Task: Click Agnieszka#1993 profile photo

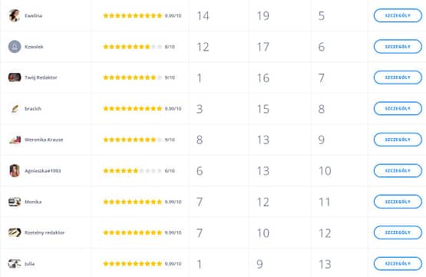Action: 15,170
